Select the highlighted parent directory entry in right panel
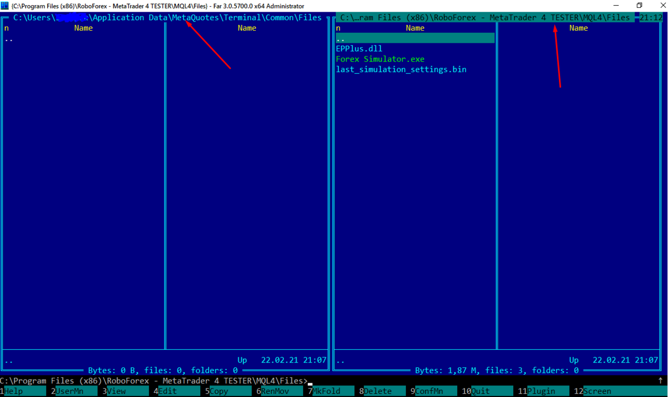The height and width of the screenshot is (397, 668). click(415, 38)
